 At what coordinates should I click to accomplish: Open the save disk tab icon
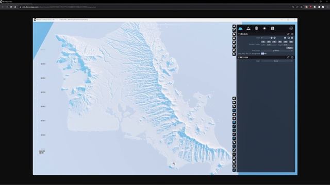click(x=272, y=28)
